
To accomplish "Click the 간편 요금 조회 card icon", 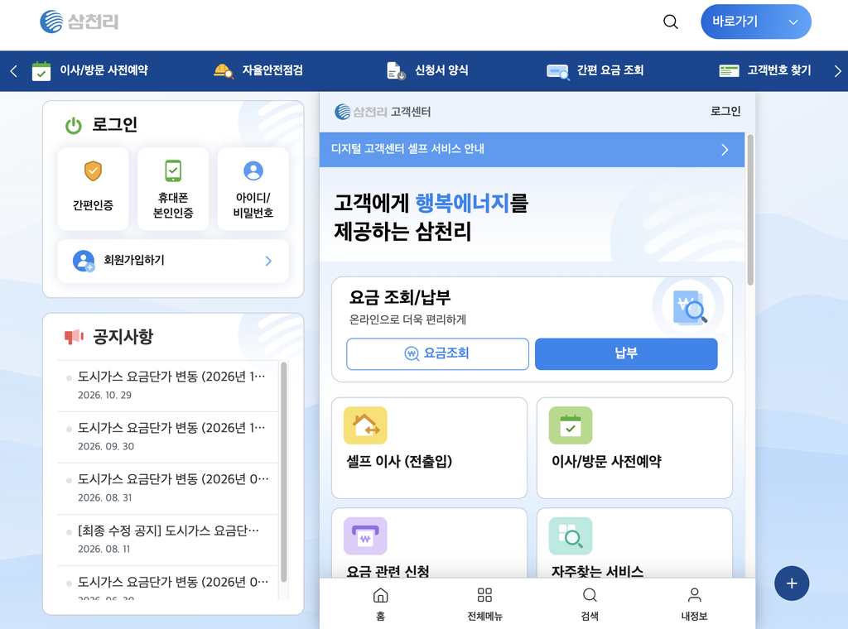I will (x=557, y=71).
